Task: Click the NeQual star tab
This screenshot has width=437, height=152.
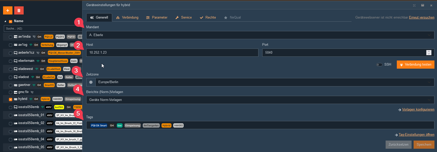Action: click(x=232, y=18)
